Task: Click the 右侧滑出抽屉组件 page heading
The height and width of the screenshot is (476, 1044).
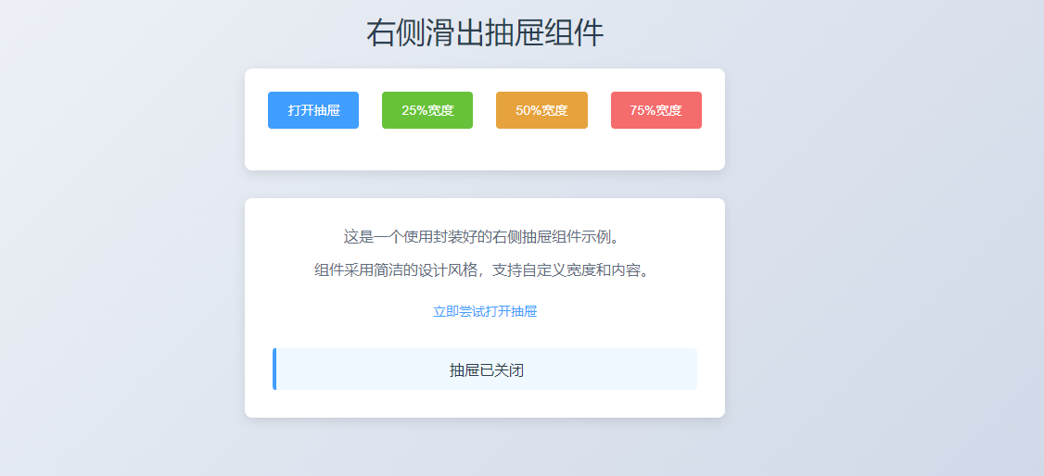Action: pyautogui.click(x=485, y=32)
